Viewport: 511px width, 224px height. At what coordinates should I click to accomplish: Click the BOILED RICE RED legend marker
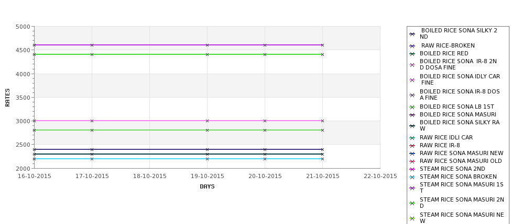(x=412, y=54)
